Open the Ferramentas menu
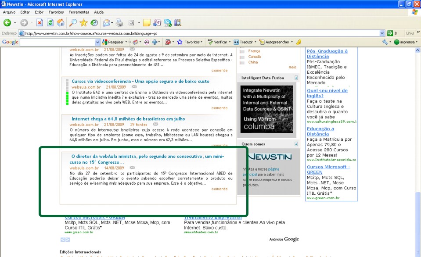 coord(79,12)
